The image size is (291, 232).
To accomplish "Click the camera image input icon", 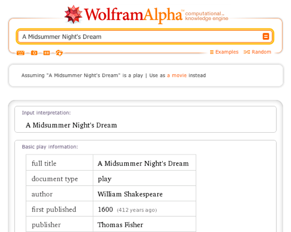I will 34,53.
